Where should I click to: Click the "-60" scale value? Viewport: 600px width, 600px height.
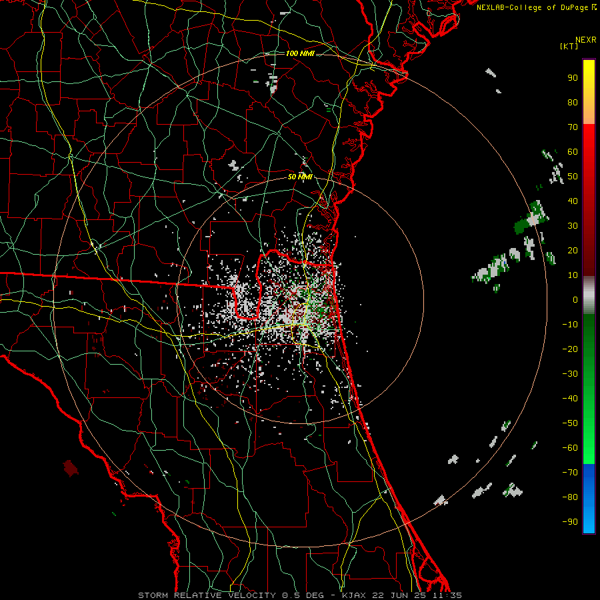tap(570, 448)
